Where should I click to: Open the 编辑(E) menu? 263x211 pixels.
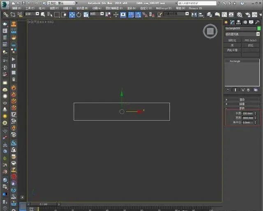coord(16,8)
